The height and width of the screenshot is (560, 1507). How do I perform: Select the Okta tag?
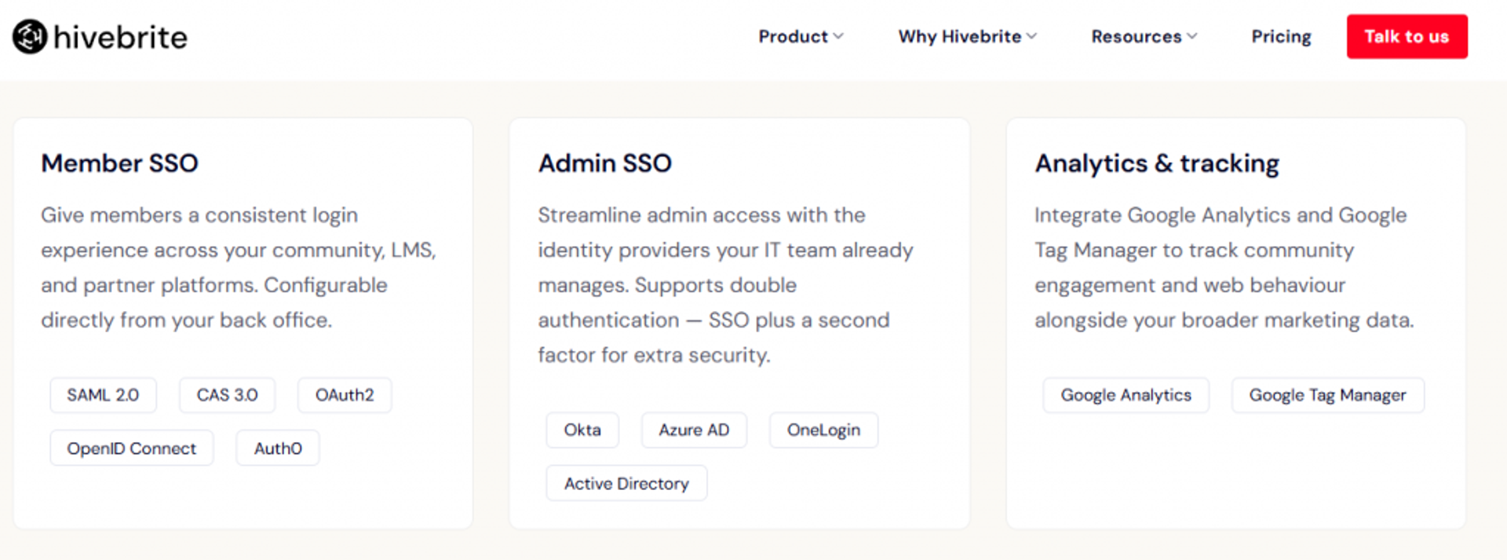coord(582,430)
